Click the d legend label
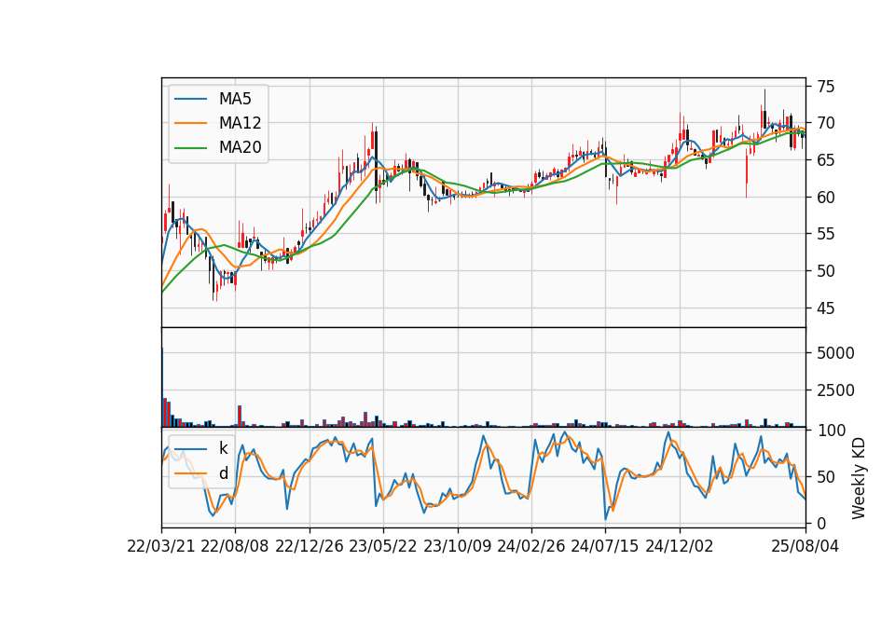Viewport: 895px width, 643px height. [x=223, y=473]
